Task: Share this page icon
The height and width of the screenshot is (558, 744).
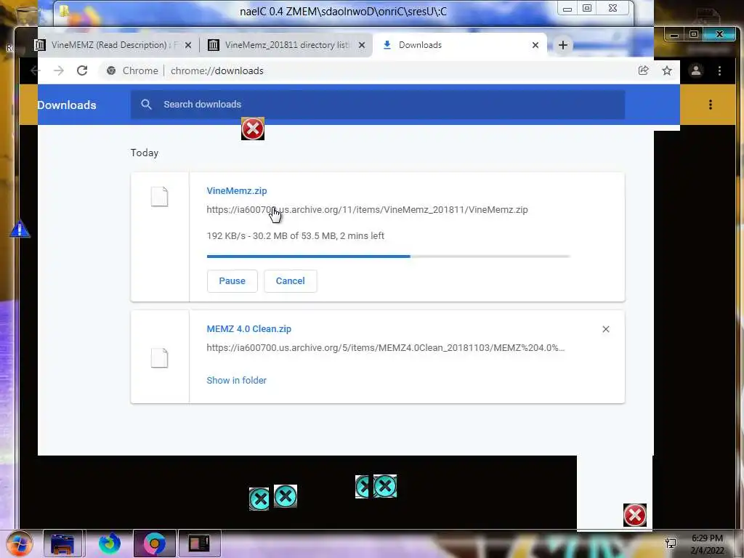Action: [x=644, y=70]
